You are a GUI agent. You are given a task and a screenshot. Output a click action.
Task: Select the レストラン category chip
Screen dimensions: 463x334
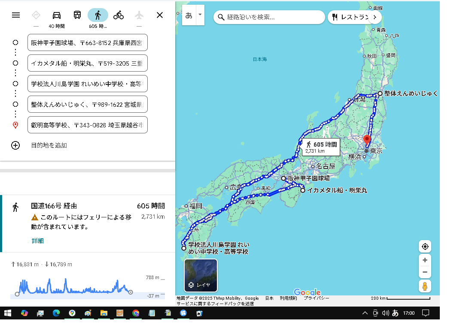point(350,17)
